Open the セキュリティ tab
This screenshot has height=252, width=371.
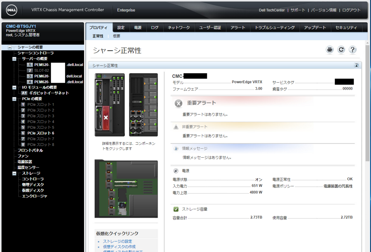pyautogui.click(x=346, y=28)
